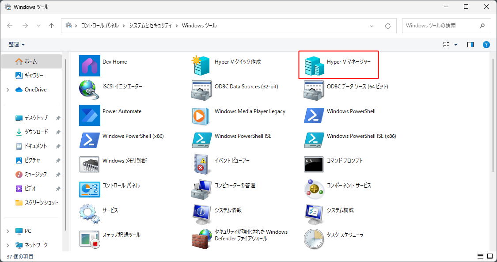Expand the PC item in the sidebar

pyautogui.click(x=8, y=231)
